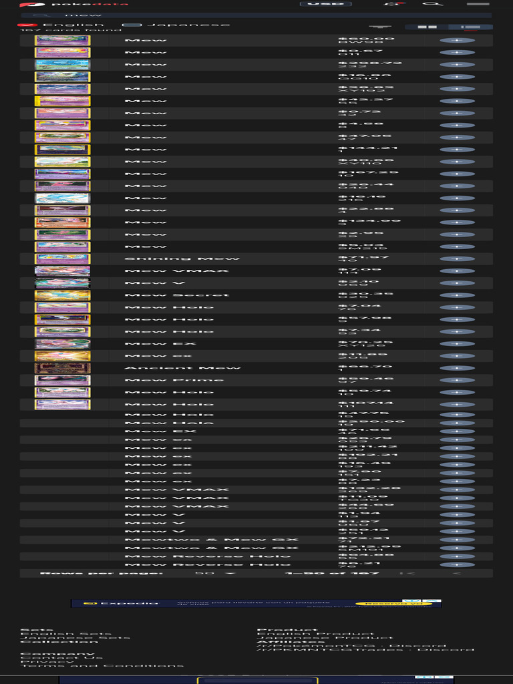Switch to grid view layout

(427, 27)
